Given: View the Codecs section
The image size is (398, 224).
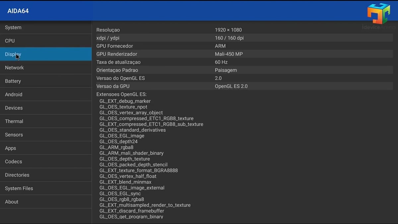Looking at the screenshot, I should (x=13, y=161).
